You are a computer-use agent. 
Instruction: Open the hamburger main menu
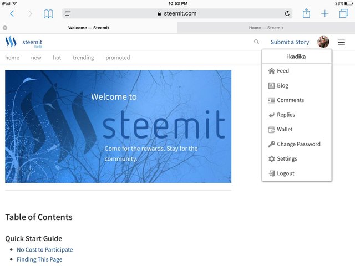[342, 42]
